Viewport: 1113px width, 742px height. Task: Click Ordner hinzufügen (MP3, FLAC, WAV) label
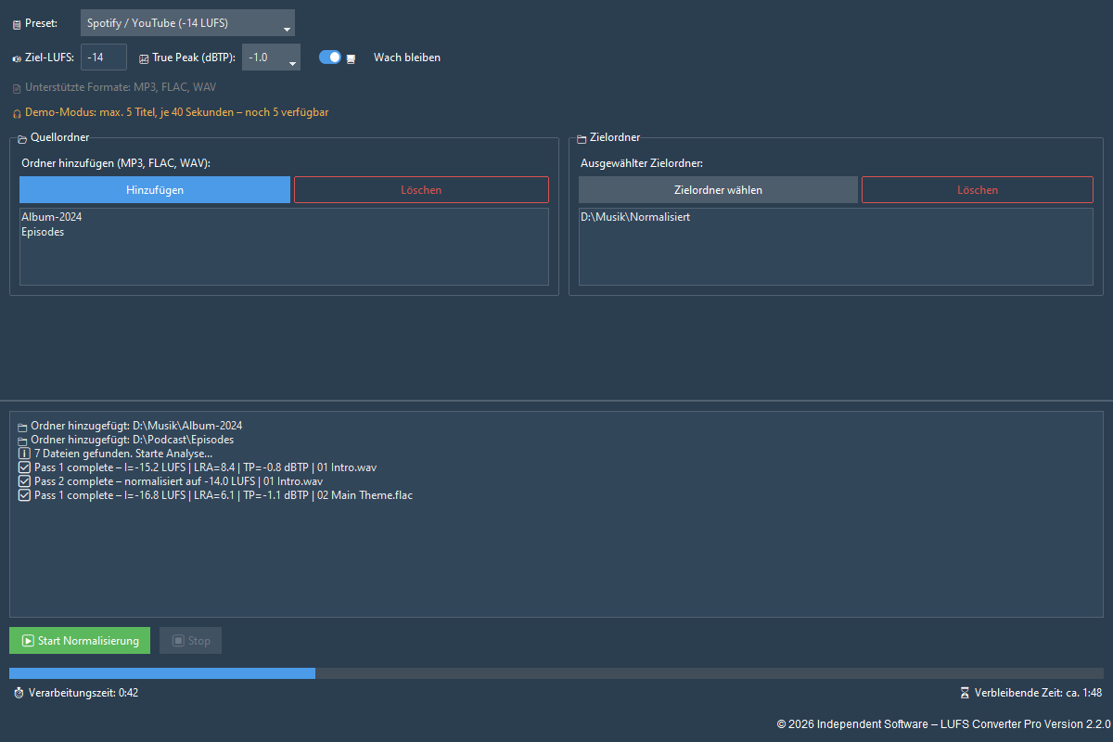point(116,163)
